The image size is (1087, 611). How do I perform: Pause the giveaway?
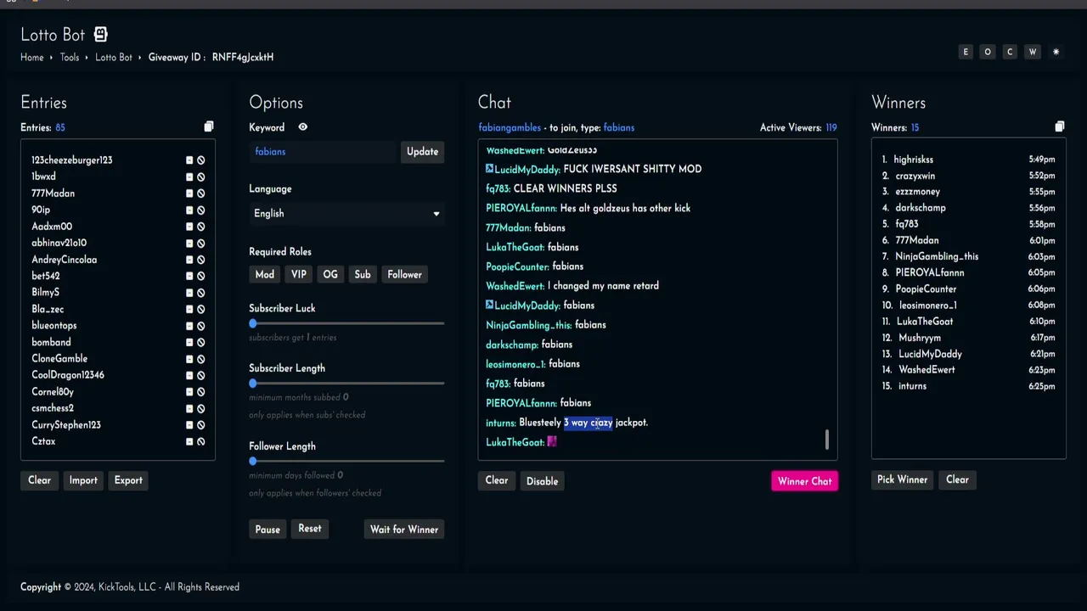[268, 530]
